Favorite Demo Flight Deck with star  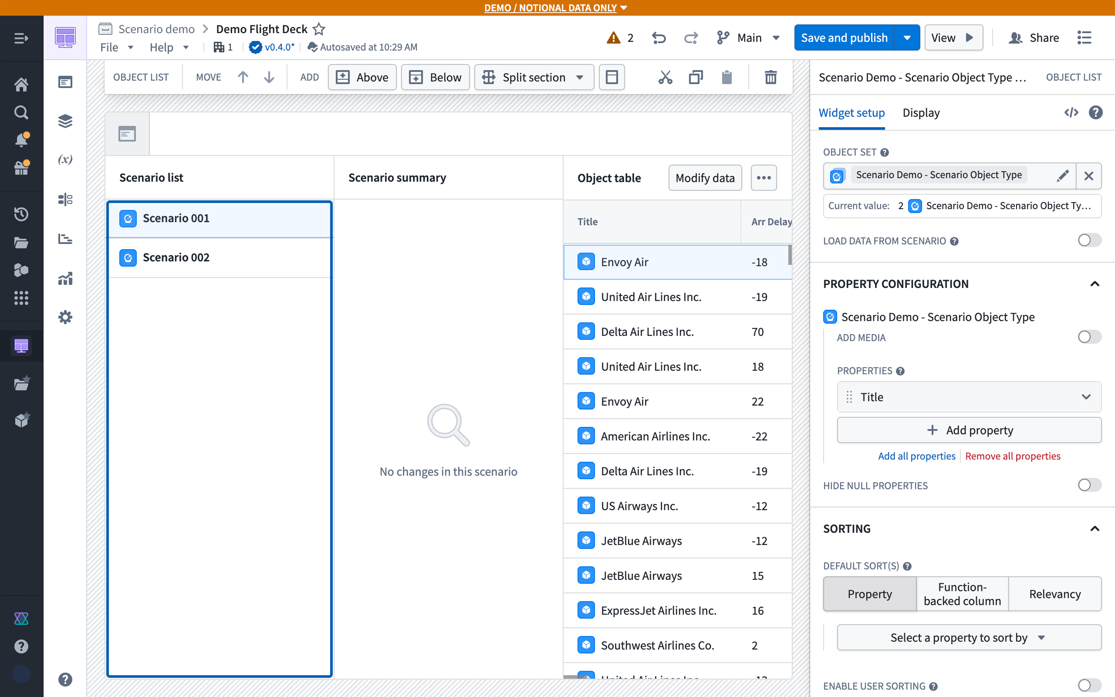pos(319,29)
